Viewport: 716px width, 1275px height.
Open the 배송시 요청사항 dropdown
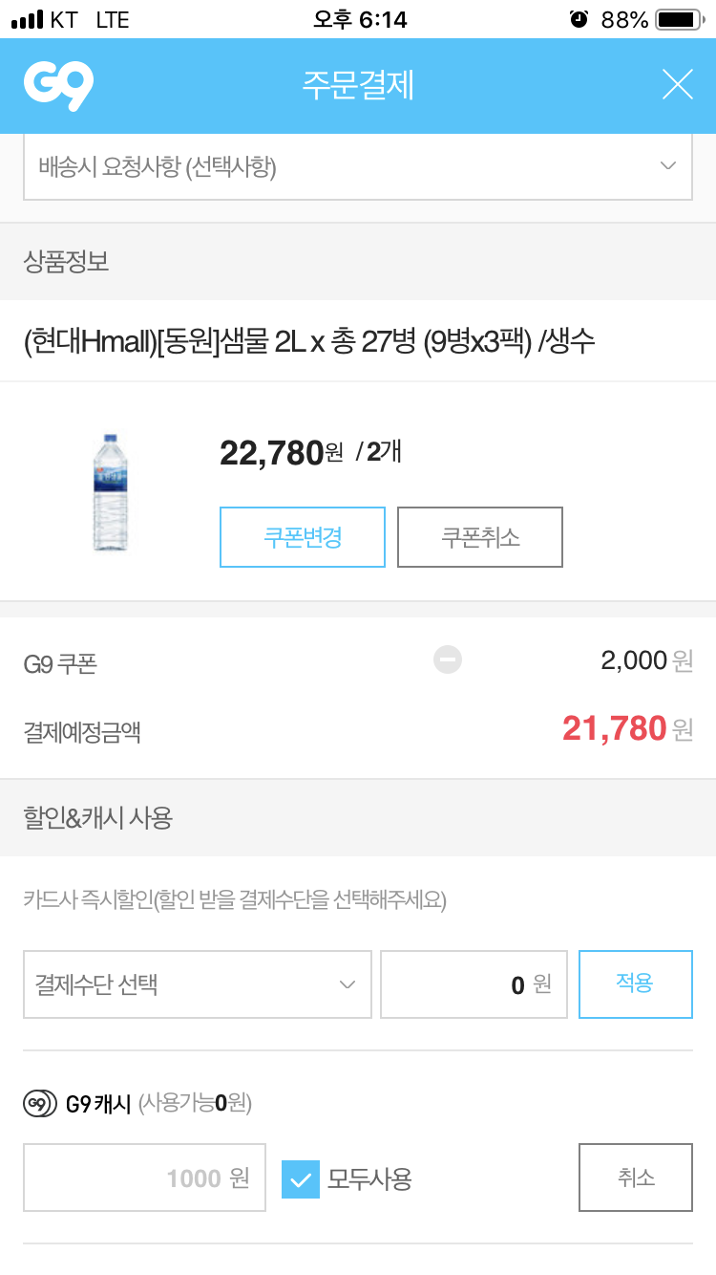[357, 167]
